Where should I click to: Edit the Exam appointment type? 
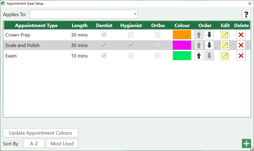(225, 56)
